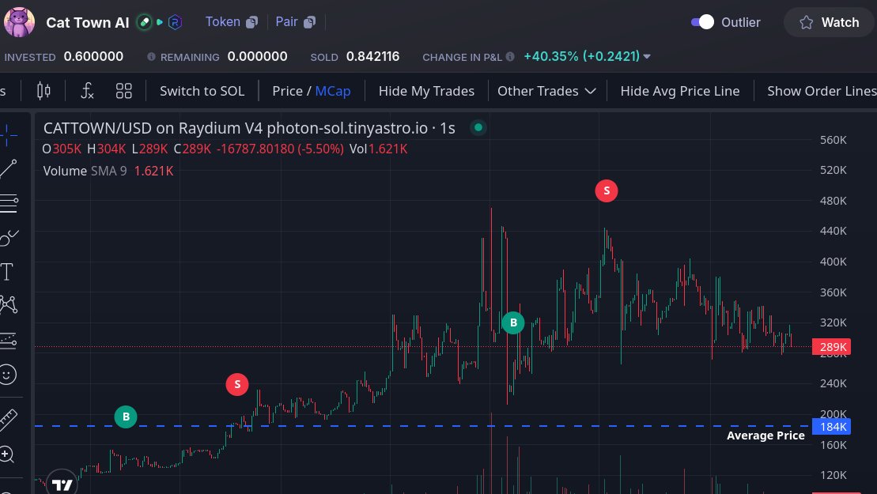Select the forecast and measurement tool
Image resolution: width=877 pixels, height=494 pixels.
point(8,340)
